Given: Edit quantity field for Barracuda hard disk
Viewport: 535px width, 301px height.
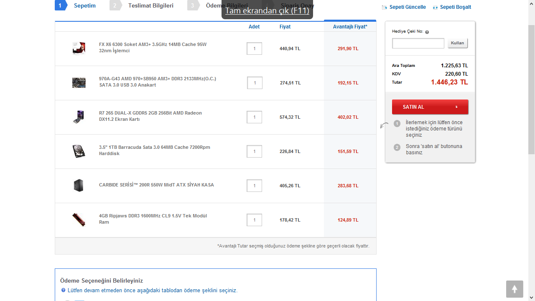Looking at the screenshot, I should click(x=254, y=151).
